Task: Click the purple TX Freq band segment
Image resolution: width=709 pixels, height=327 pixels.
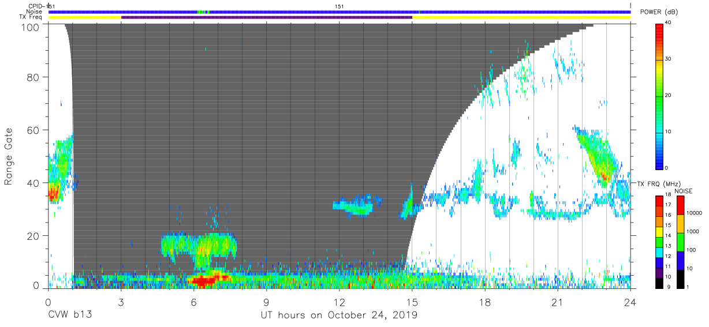Action: click(x=267, y=17)
